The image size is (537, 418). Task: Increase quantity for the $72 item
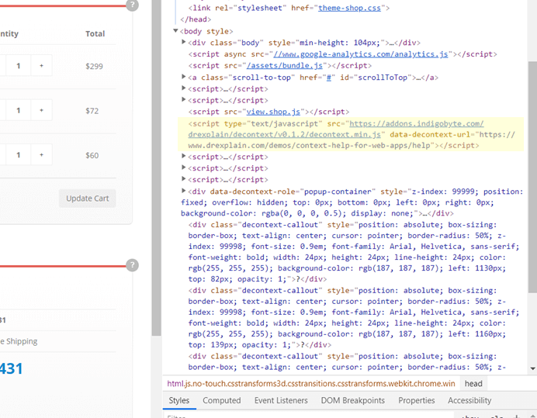point(41,110)
